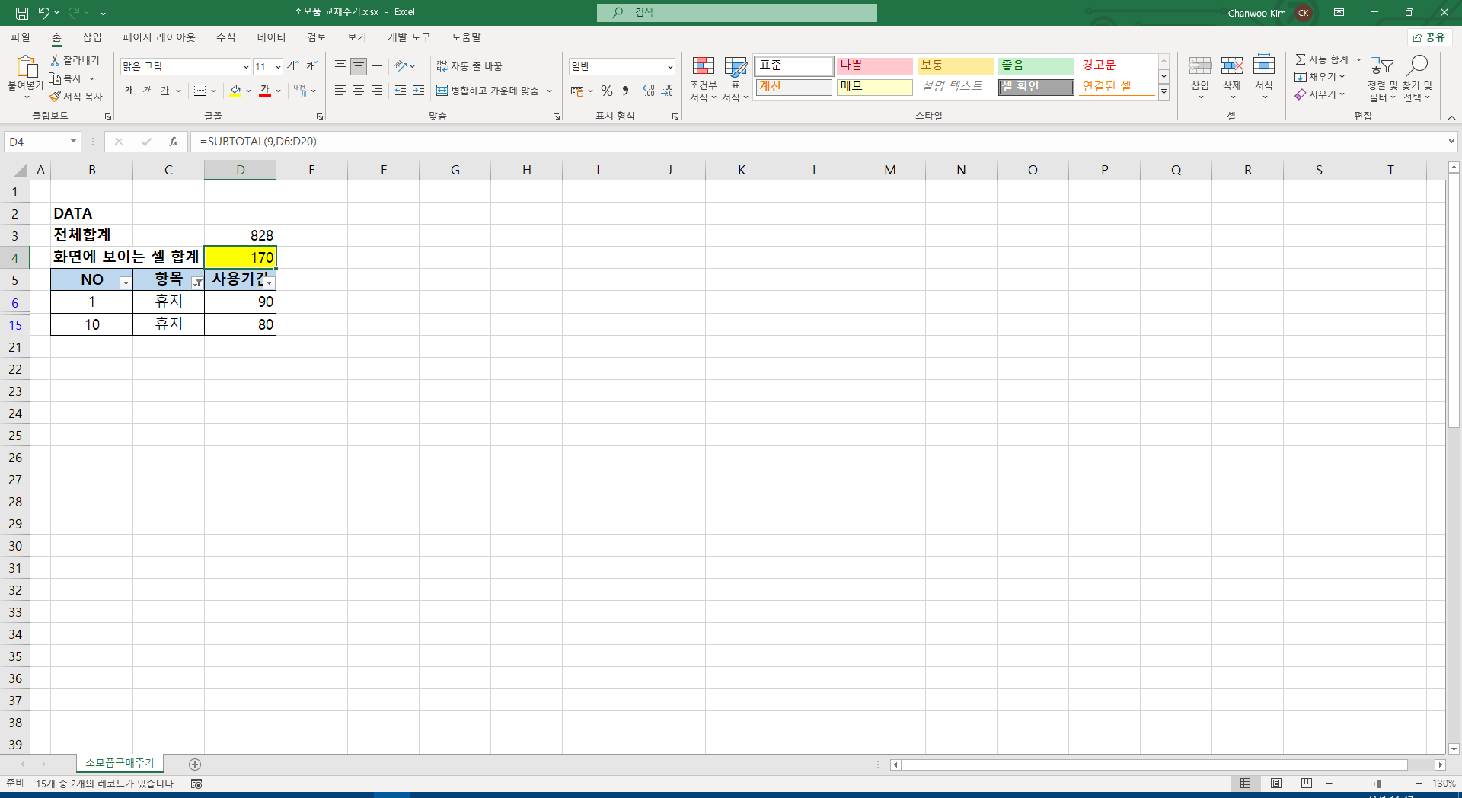Toggle bold 가 formatting
This screenshot has width=1462, height=798.
[129, 91]
